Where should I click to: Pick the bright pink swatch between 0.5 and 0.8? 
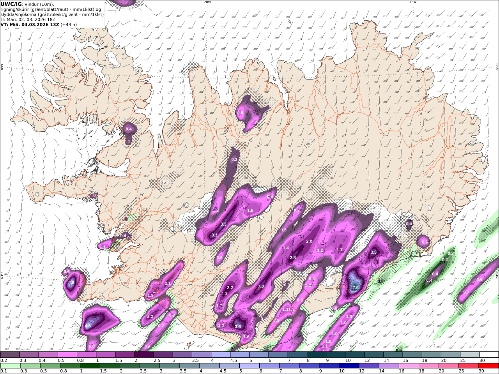(x=67, y=355)
